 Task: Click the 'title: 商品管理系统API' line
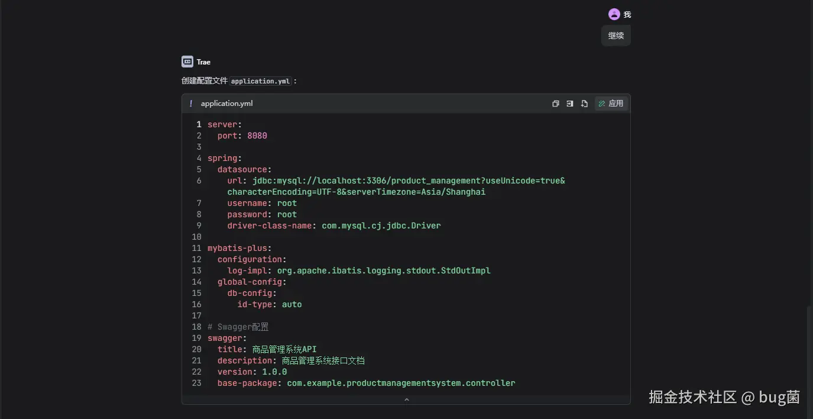point(267,349)
